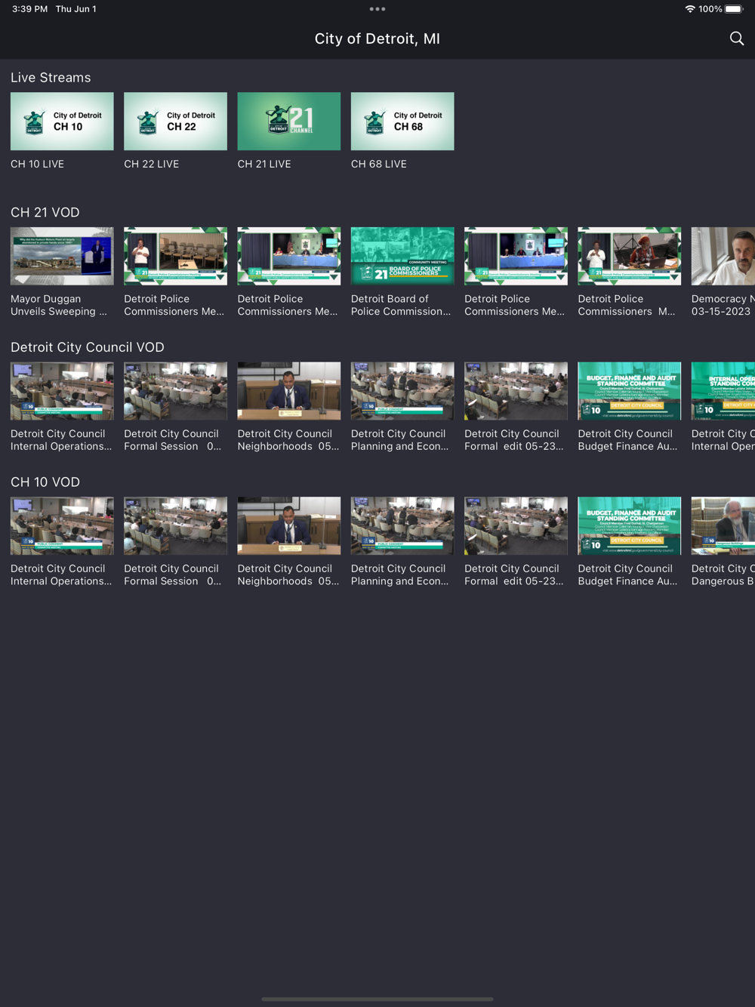Select the 'Live Streams' section heading
The height and width of the screenshot is (1007, 755).
coord(51,78)
